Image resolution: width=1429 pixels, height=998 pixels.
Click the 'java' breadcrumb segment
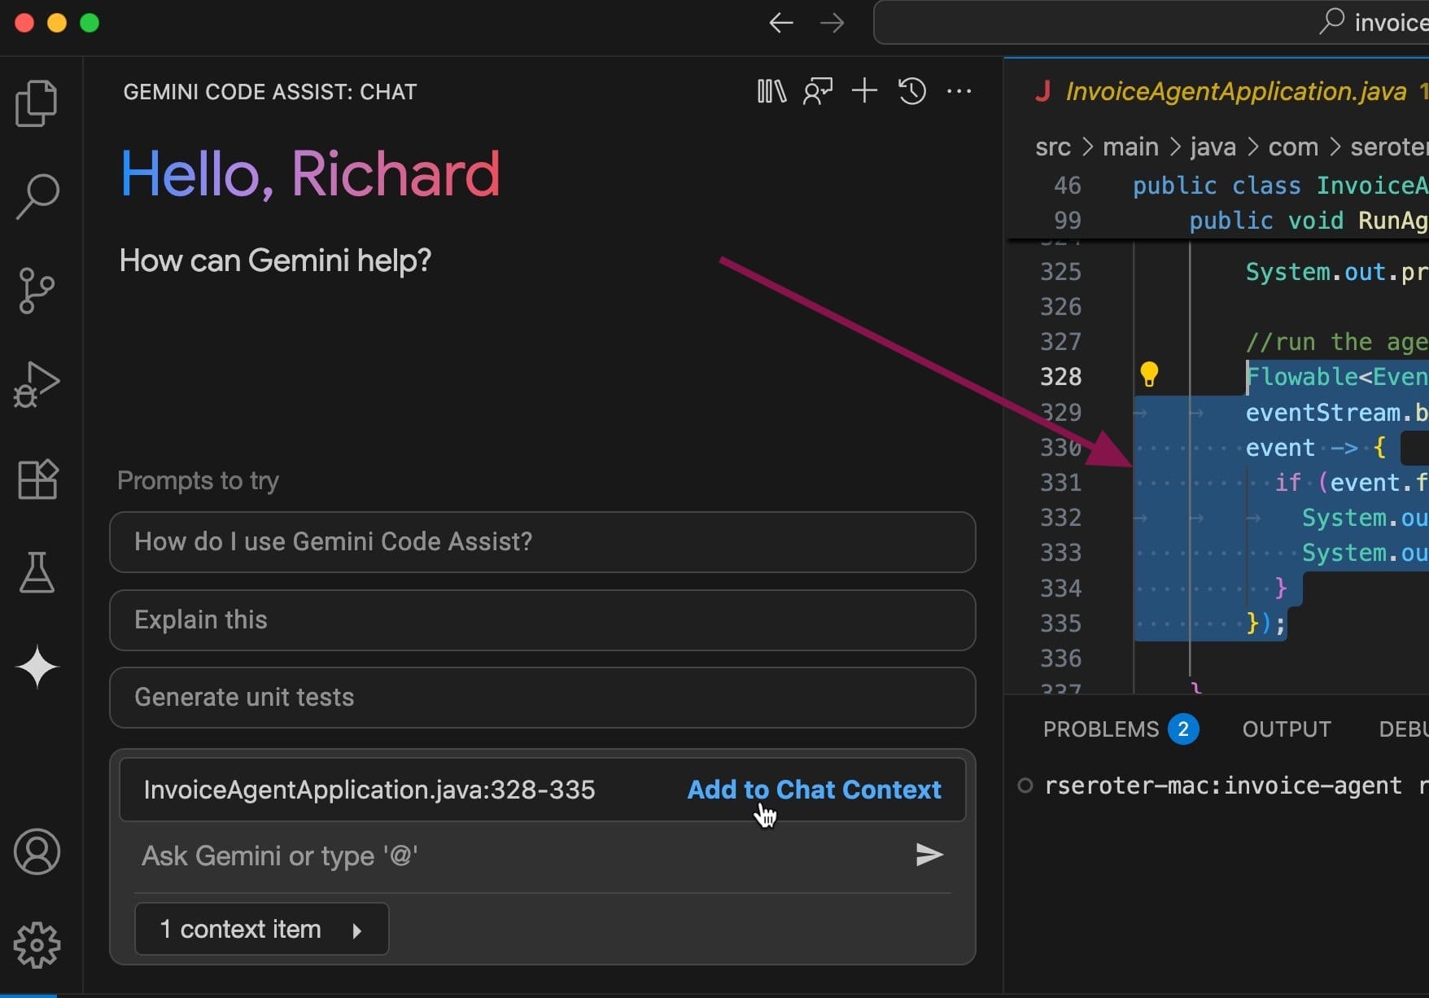tap(1213, 147)
